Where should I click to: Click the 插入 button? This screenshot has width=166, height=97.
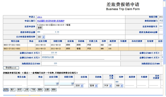click(13, 90)
